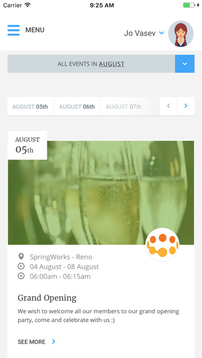Tap the Wi-Fi icon in status bar
The image size is (202, 358).
[28, 5]
